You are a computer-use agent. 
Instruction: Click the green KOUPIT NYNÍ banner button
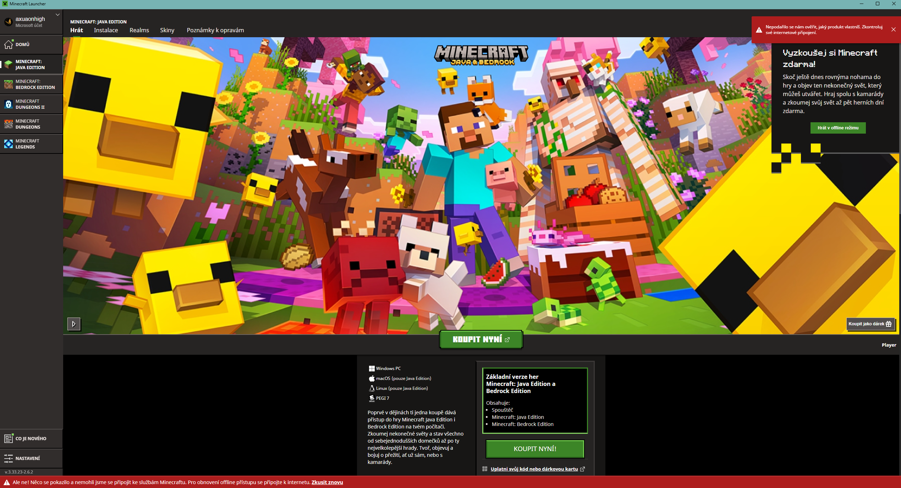(x=481, y=340)
